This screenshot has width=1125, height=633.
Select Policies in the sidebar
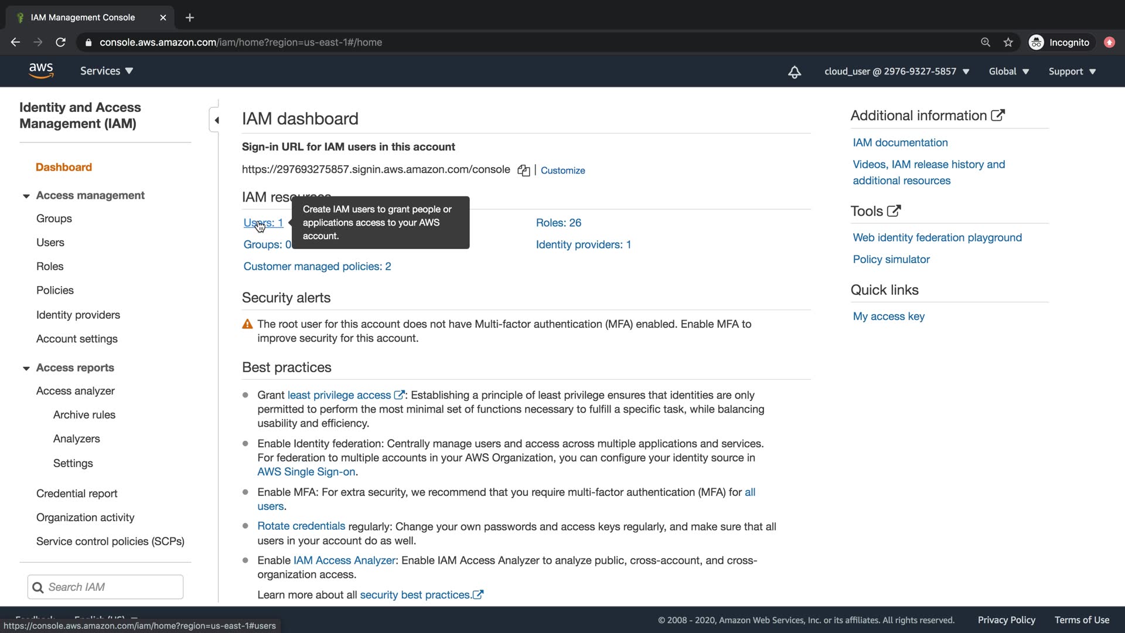click(x=55, y=290)
